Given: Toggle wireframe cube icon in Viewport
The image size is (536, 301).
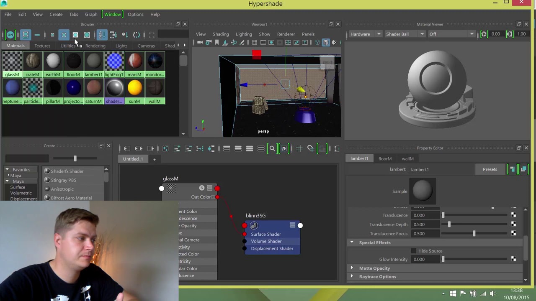Looking at the screenshot, I should coord(317,42).
